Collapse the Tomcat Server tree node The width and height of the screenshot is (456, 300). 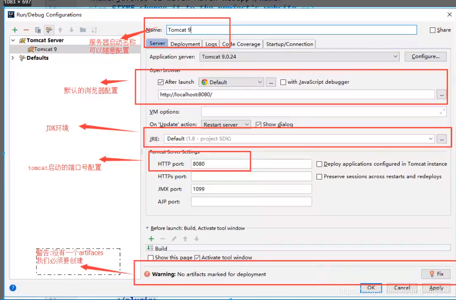click(13, 40)
